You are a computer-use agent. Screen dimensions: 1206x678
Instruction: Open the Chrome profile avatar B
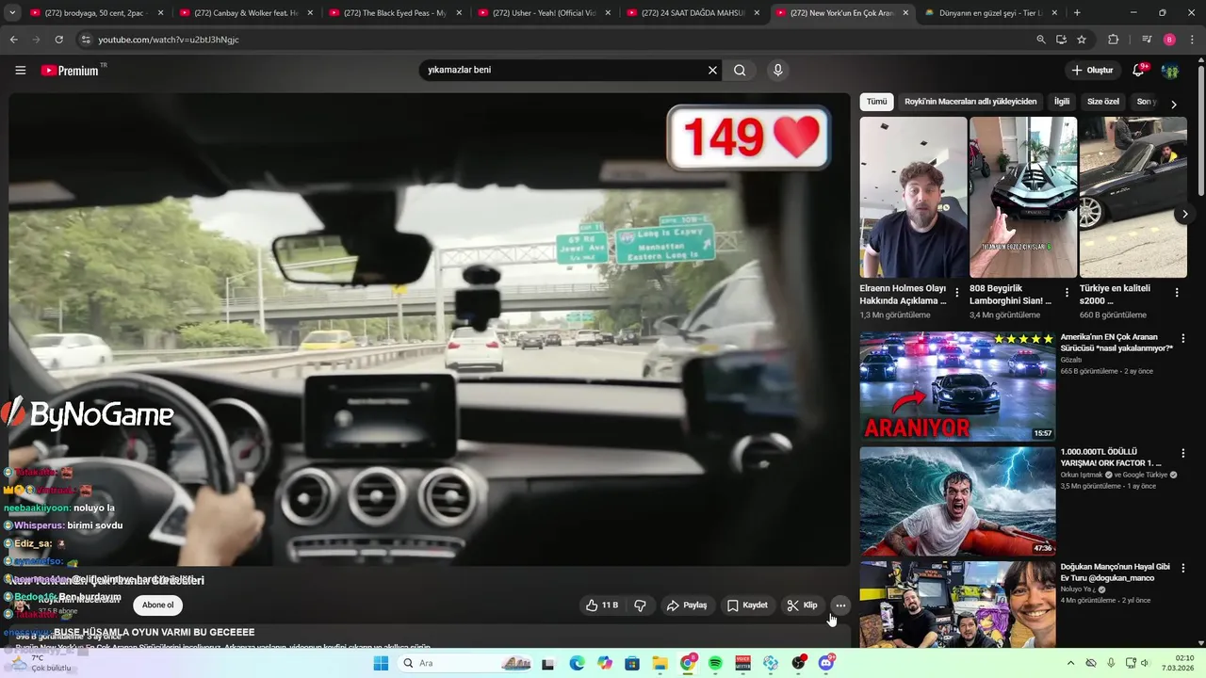tap(1169, 40)
